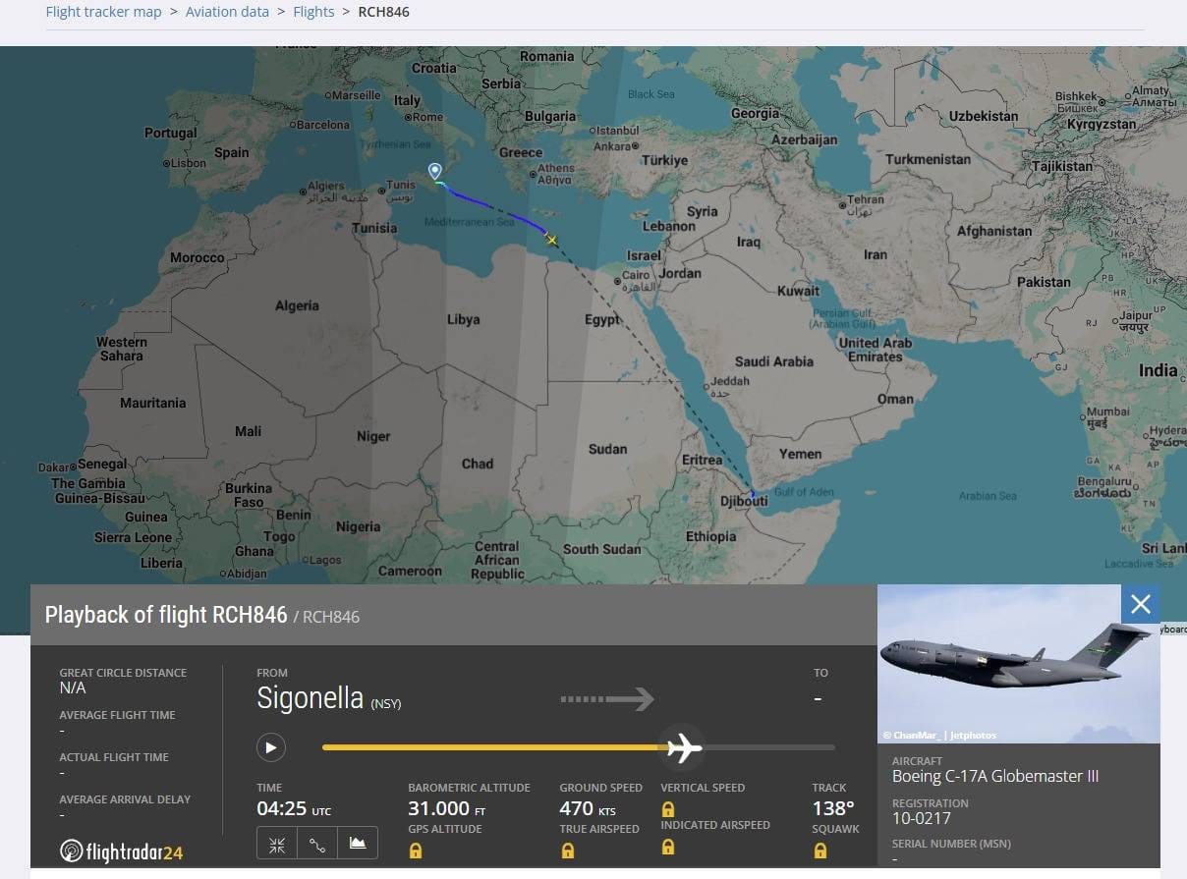Click the airplane handle on the playback slider
Screen dimensions: 1187x879
click(x=683, y=748)
